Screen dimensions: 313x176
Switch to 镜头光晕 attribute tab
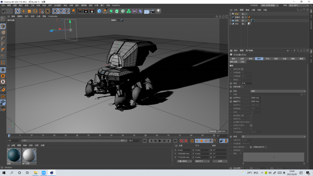tap(234, 62)
